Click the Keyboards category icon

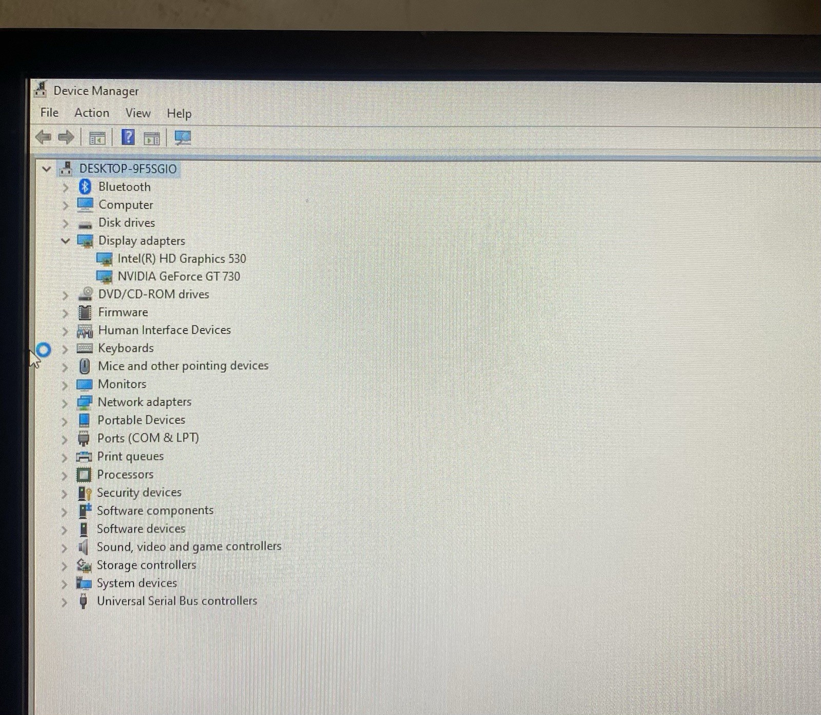click(x=85, y=348)
